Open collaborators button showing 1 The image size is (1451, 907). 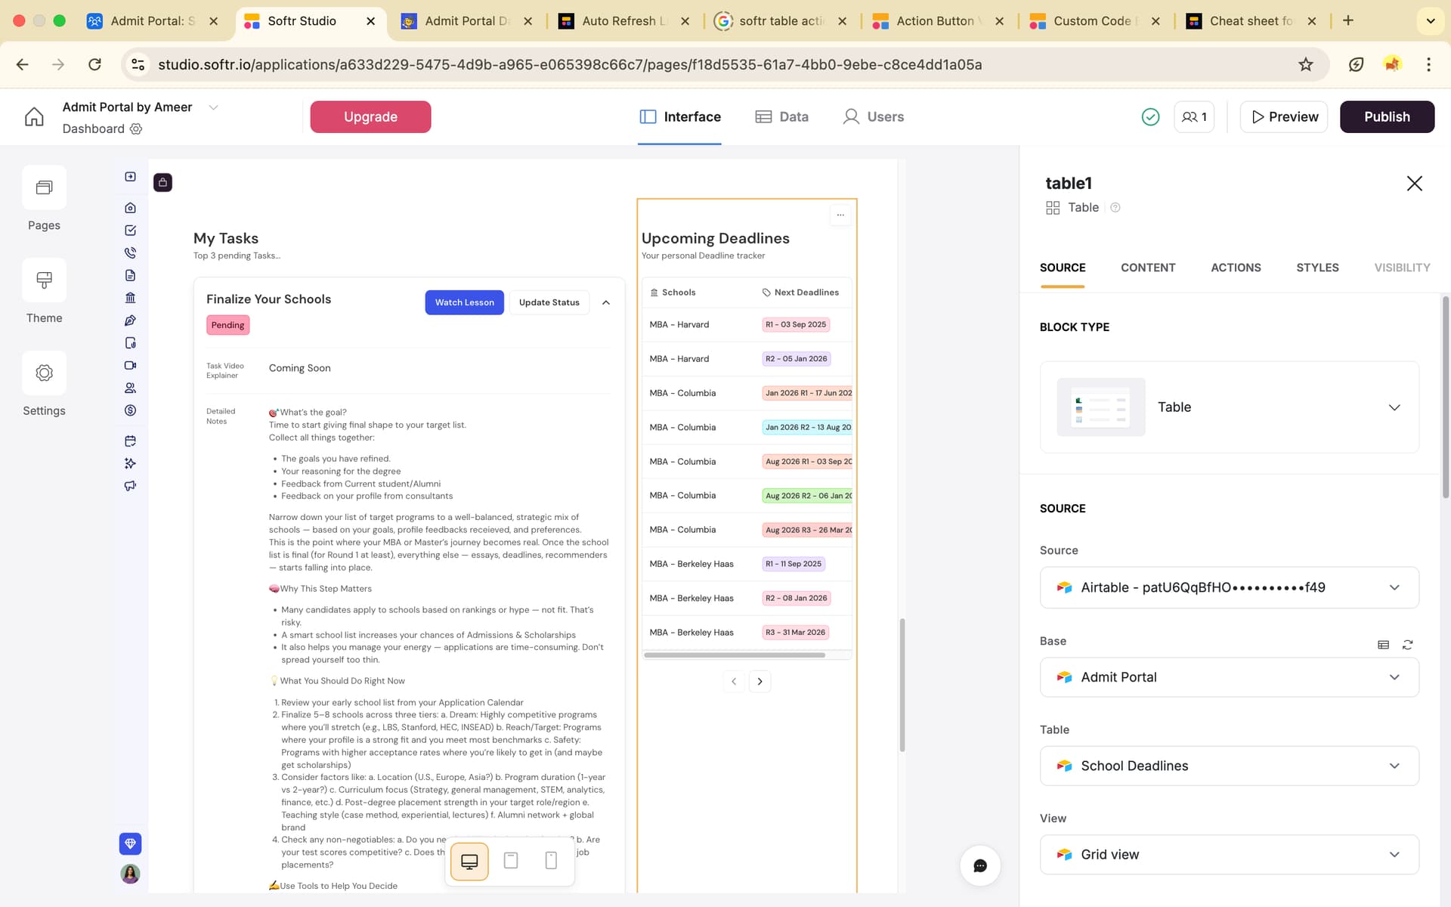1194,116
